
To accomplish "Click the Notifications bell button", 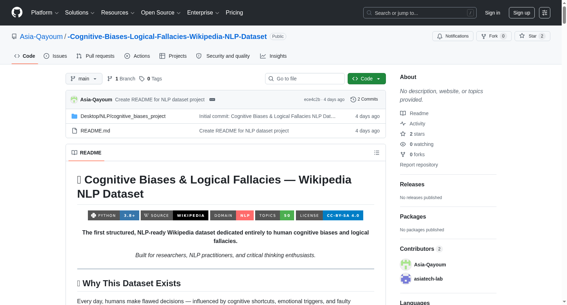I will click(x=453, y=36).
